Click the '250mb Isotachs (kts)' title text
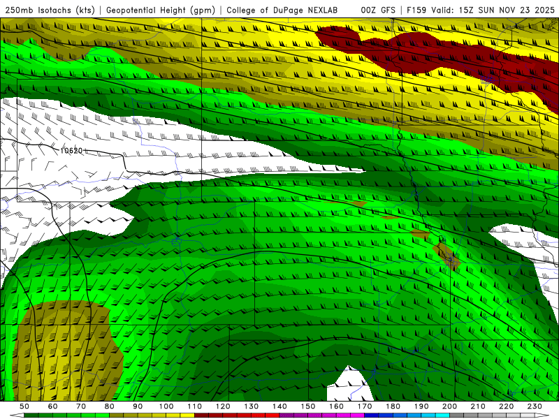559x419 pixels. (50, 10)
